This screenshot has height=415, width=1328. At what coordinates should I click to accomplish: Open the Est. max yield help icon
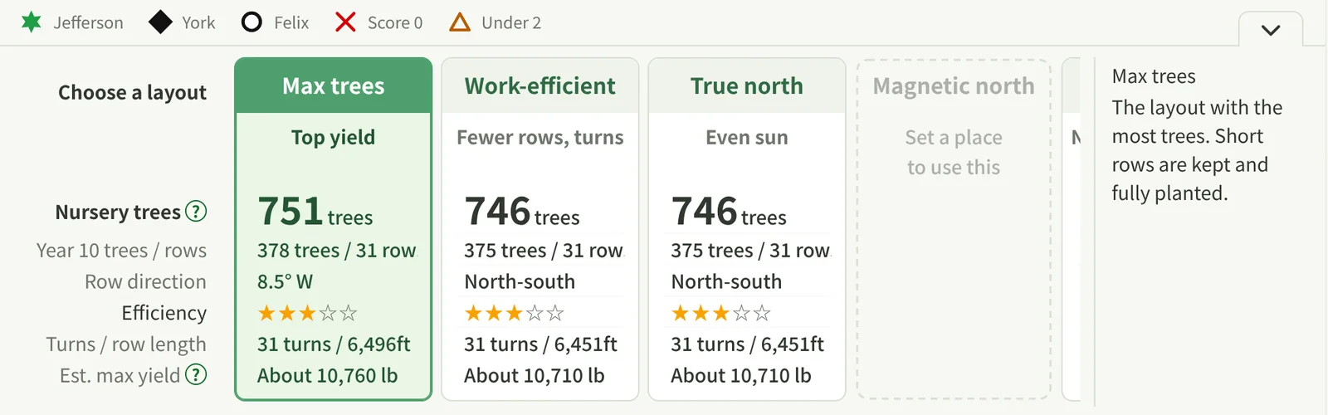[x=196, y=375]
